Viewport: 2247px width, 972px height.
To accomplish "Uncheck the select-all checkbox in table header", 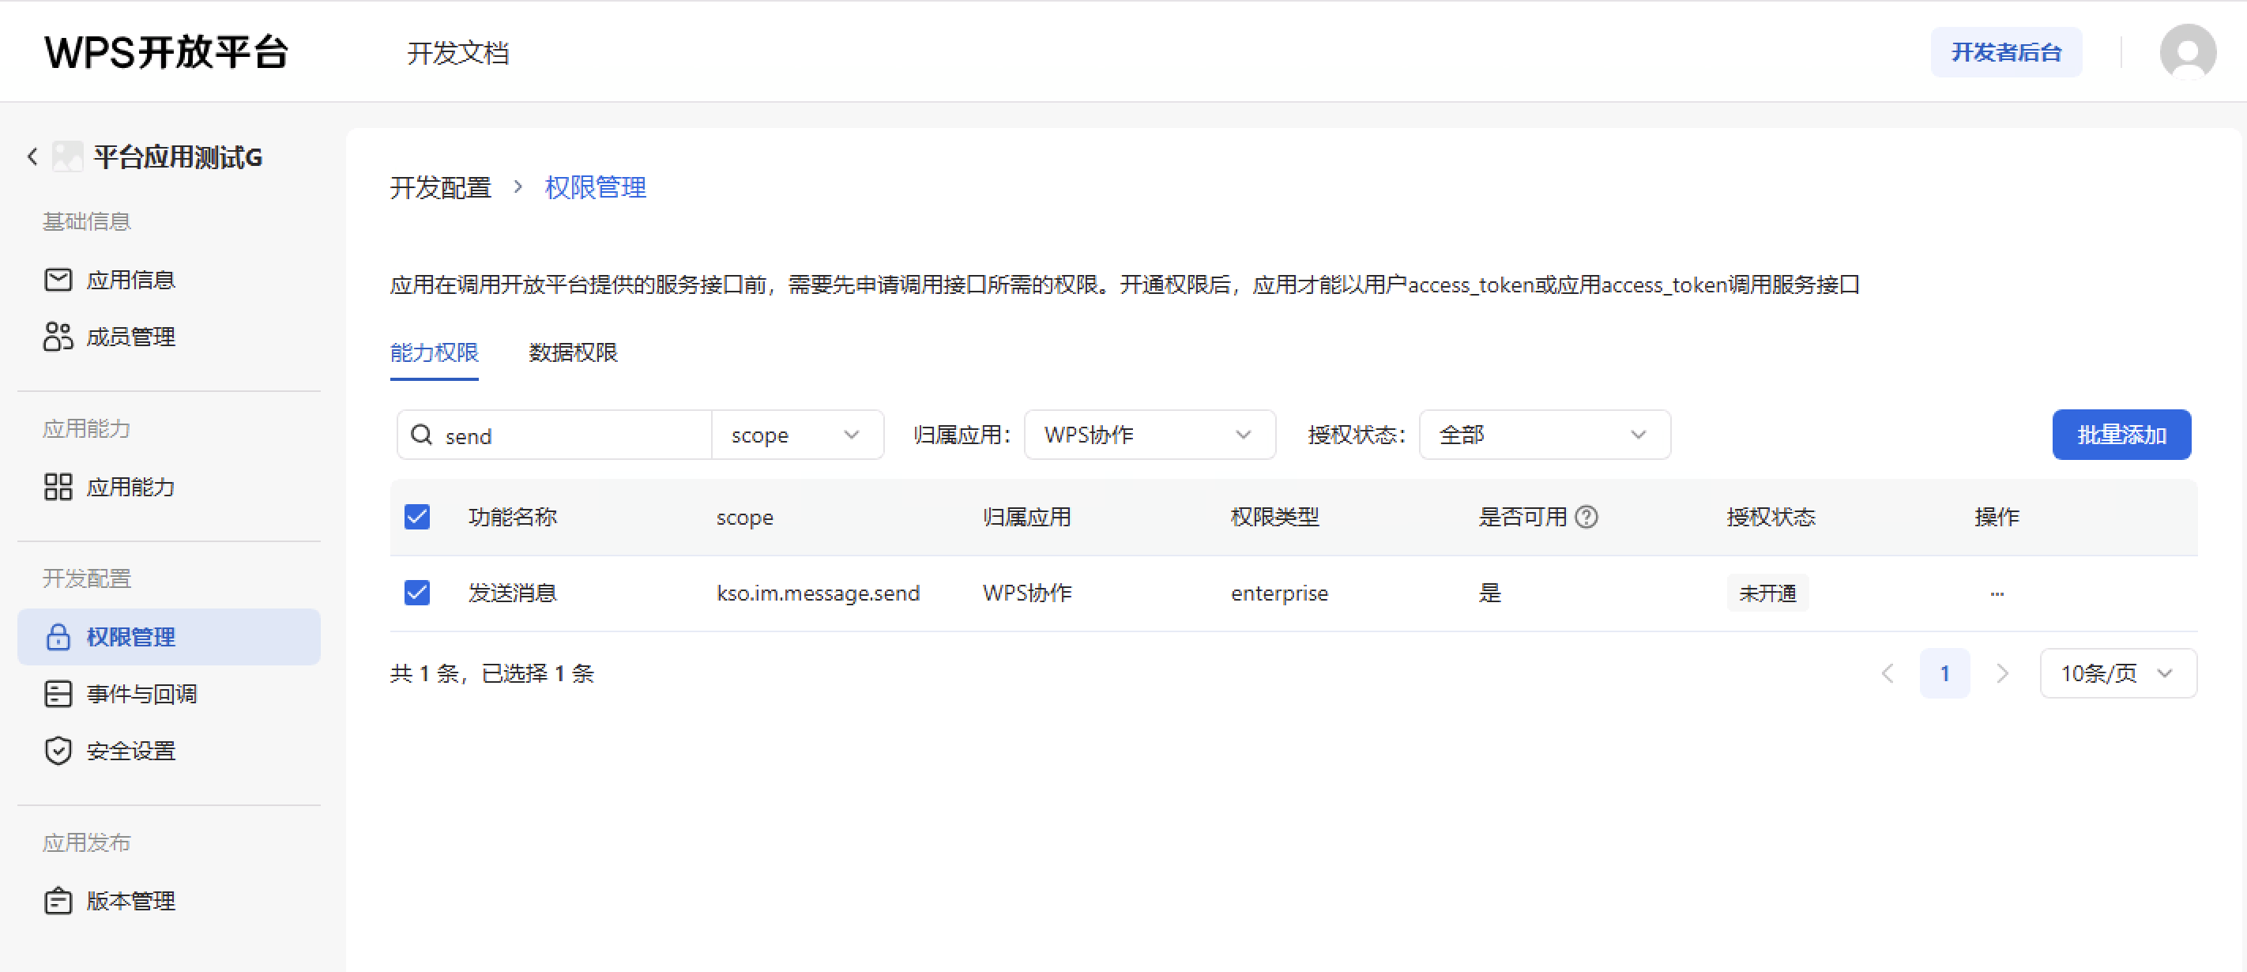I will tap(417, 517).
